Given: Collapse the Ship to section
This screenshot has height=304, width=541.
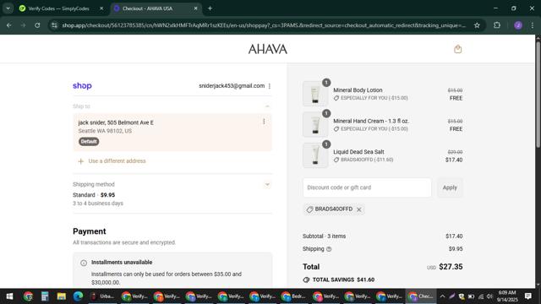Looking at the screenshot, I should (x=267, y=106).
